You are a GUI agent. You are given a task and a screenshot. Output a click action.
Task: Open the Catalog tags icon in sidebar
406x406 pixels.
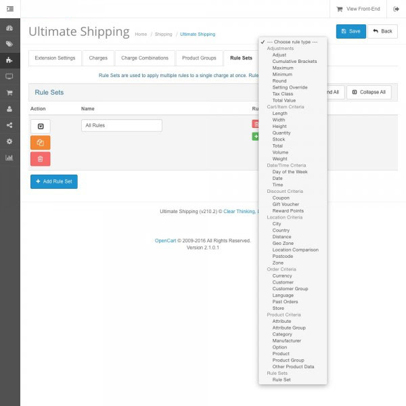[x=9, y=44]
